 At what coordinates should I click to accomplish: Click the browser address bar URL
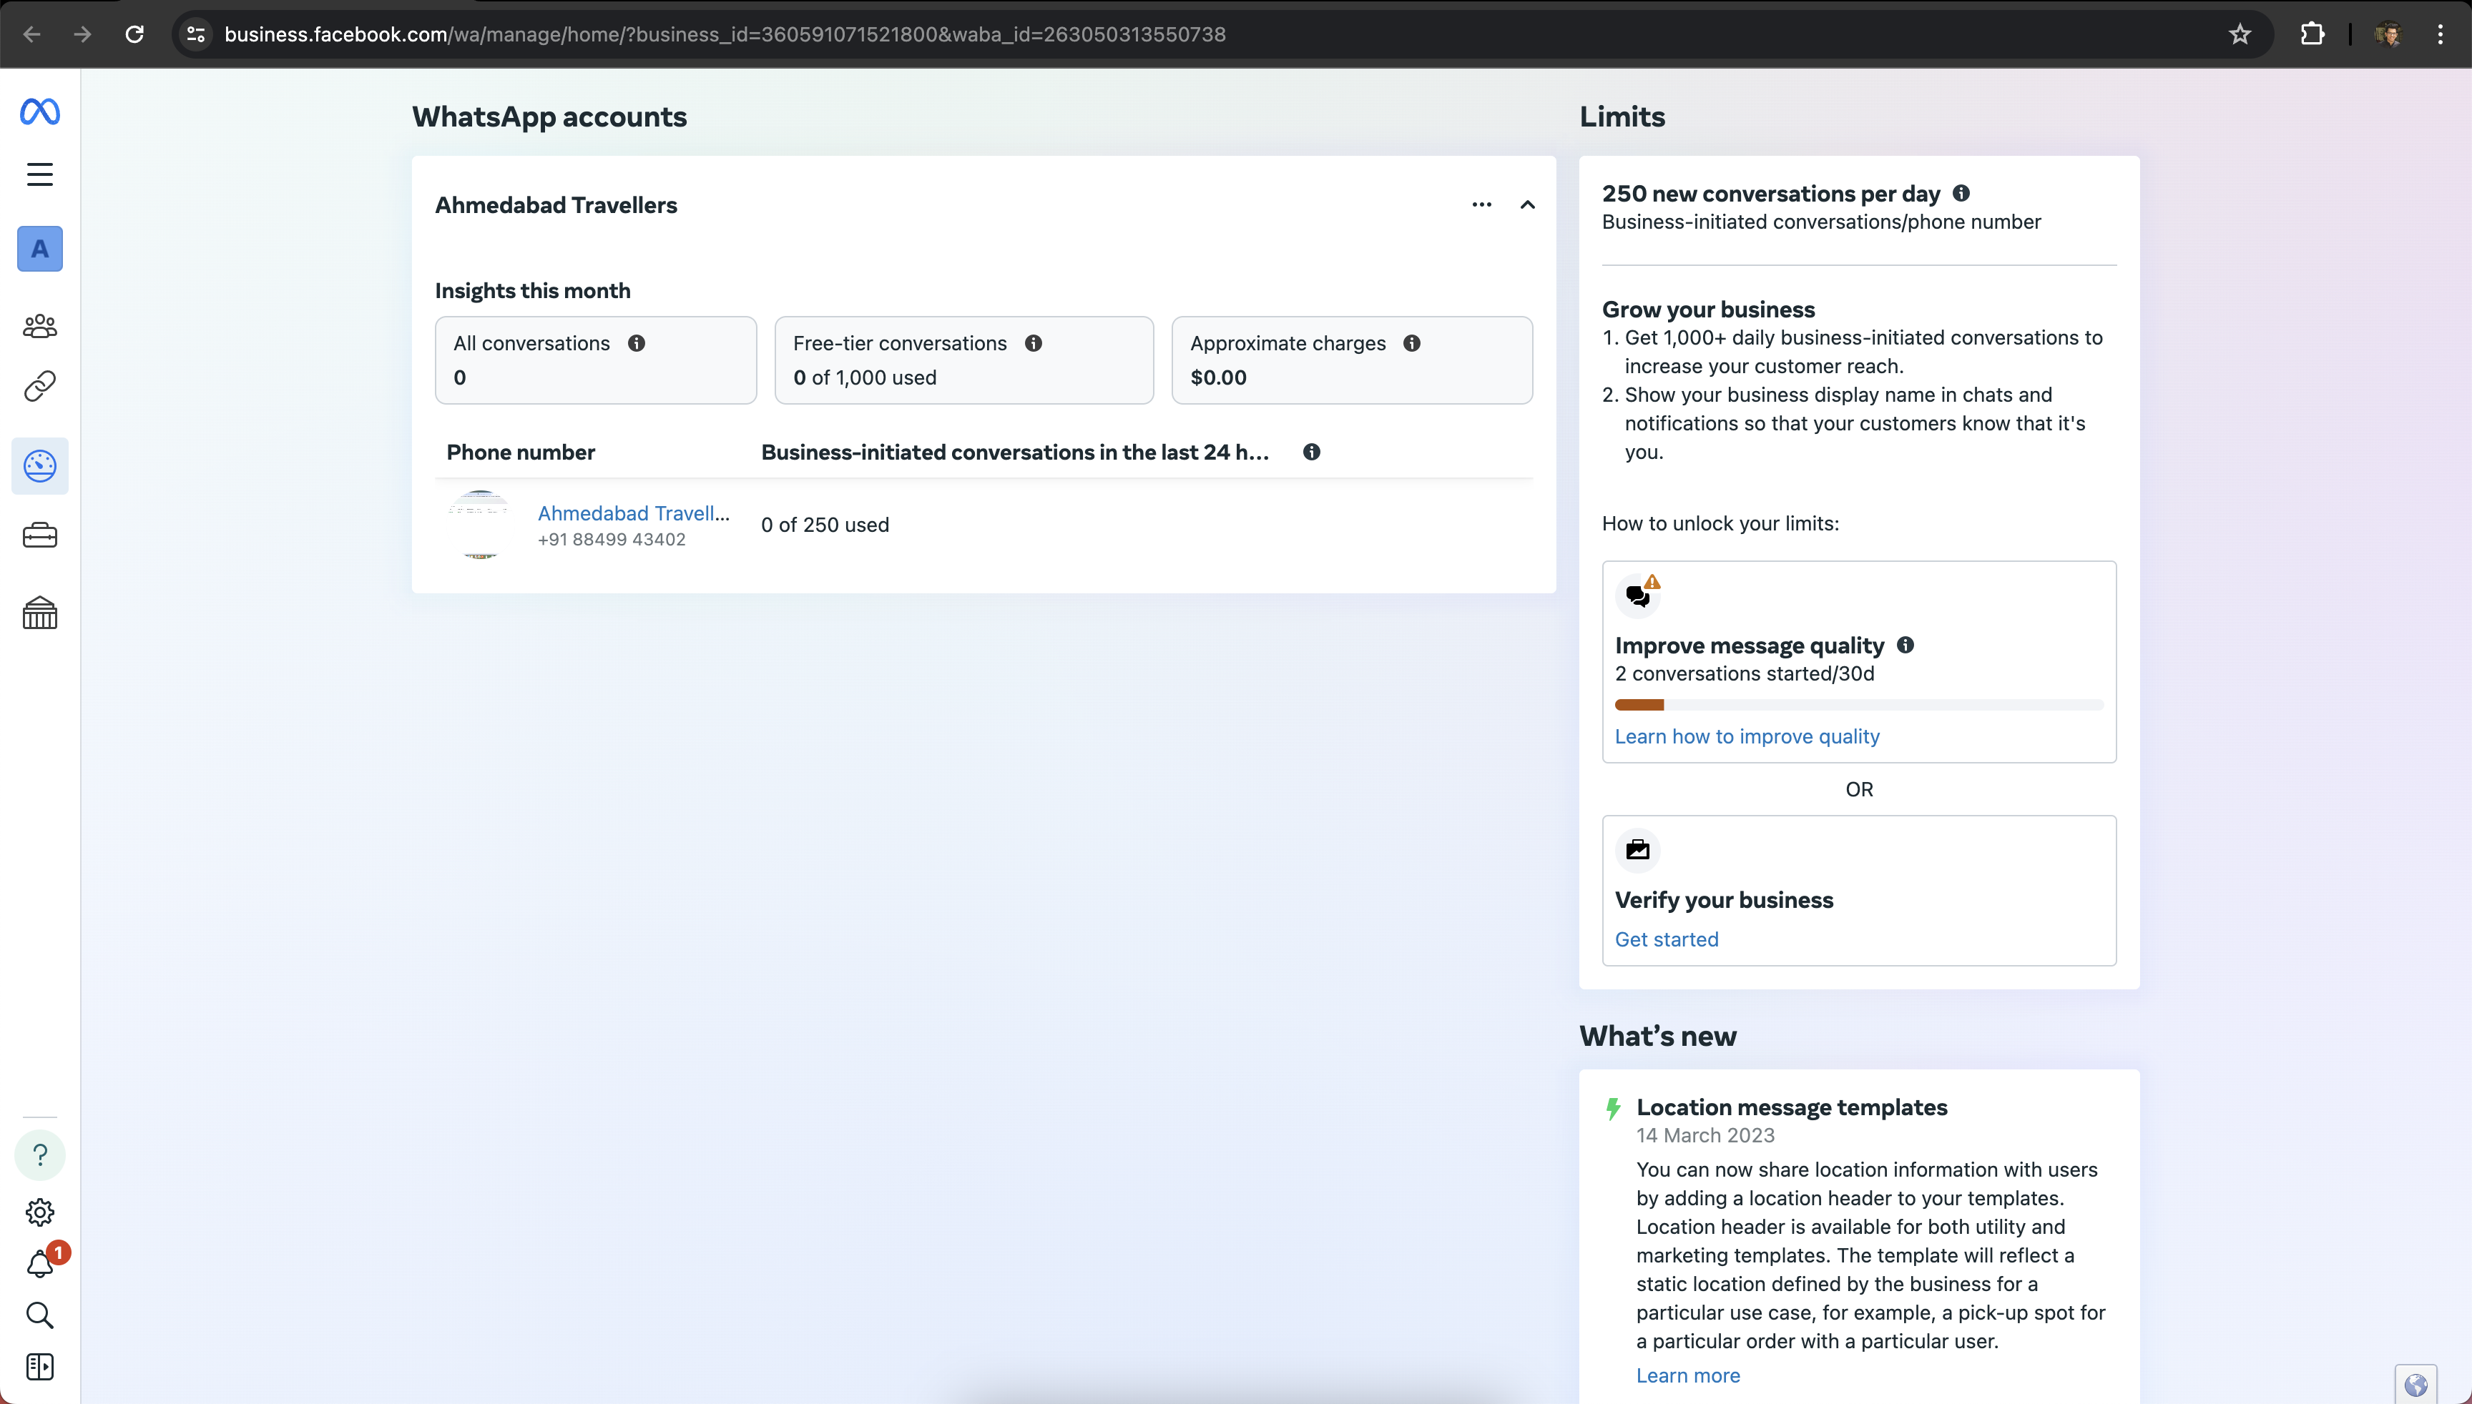pos(724,35)
